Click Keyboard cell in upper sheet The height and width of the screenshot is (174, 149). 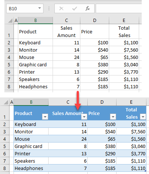coord(35,42)
